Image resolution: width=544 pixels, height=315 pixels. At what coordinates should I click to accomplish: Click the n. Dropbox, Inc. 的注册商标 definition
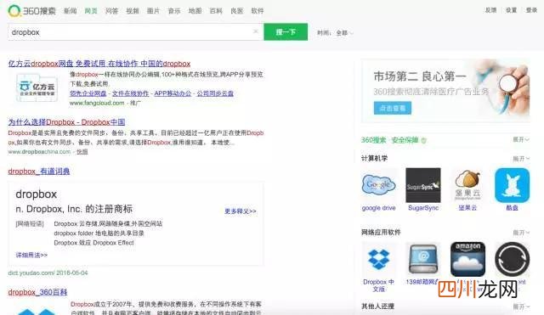point(74,210)
